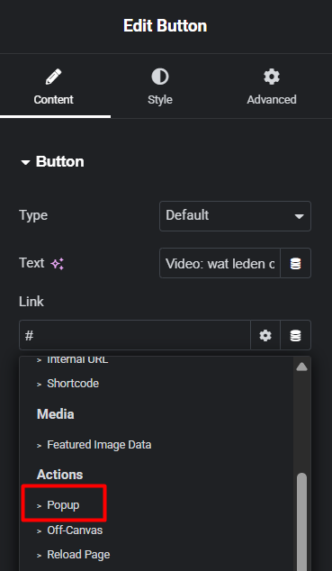This screenshot has width=332, height=571.
Task: Click the dynamic tags list scrollbar thumb
Action: [301, 521]
